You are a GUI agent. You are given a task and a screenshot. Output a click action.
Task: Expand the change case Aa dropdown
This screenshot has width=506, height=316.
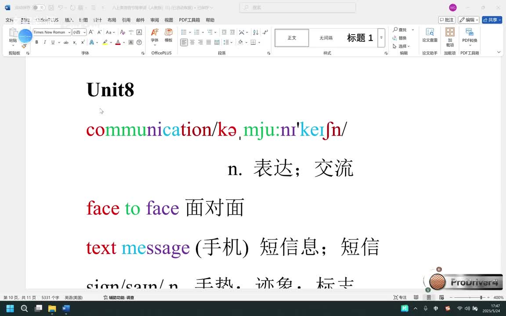click(x=110, y=32)
